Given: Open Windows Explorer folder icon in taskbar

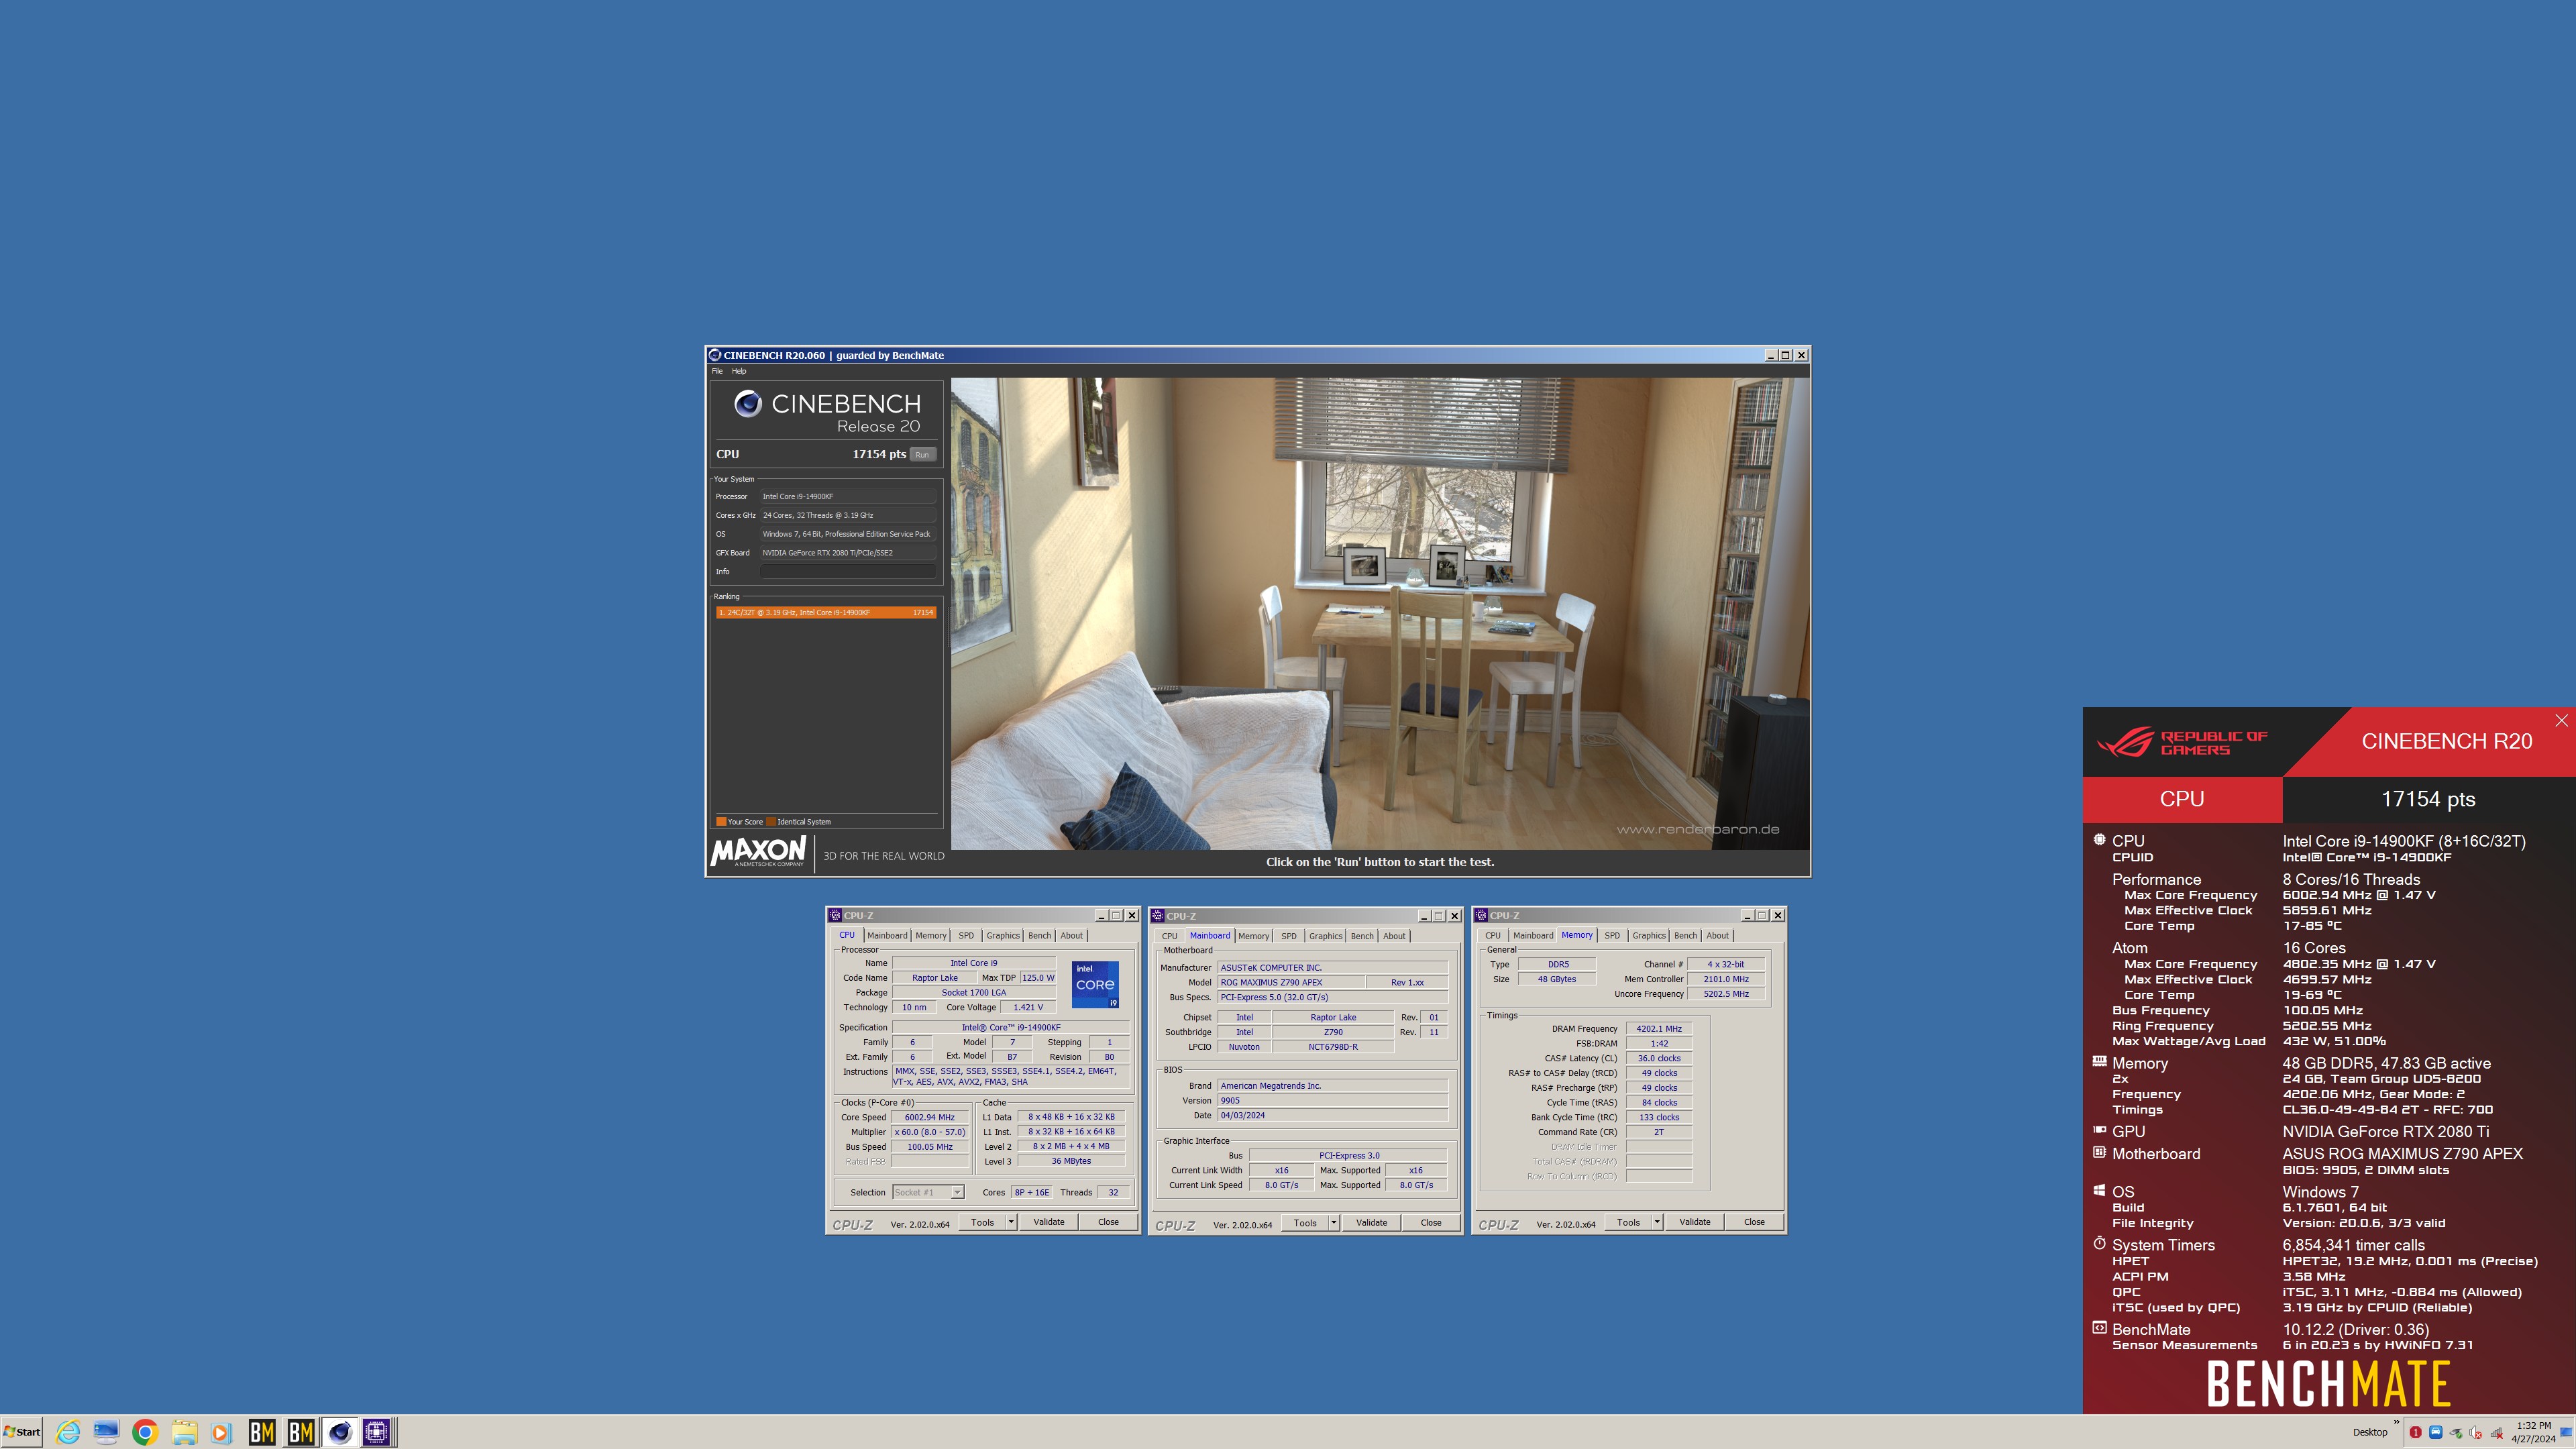Looking at the screenshot, I should click(184, 1432).
